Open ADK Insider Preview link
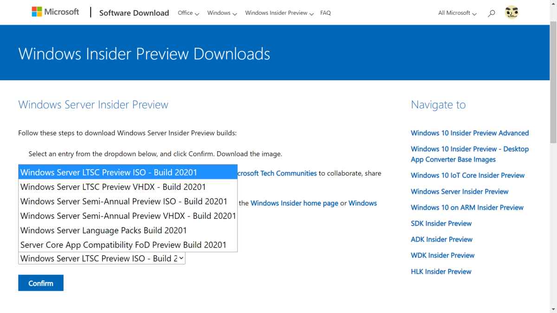557x313 pixels. pos(441,239)
